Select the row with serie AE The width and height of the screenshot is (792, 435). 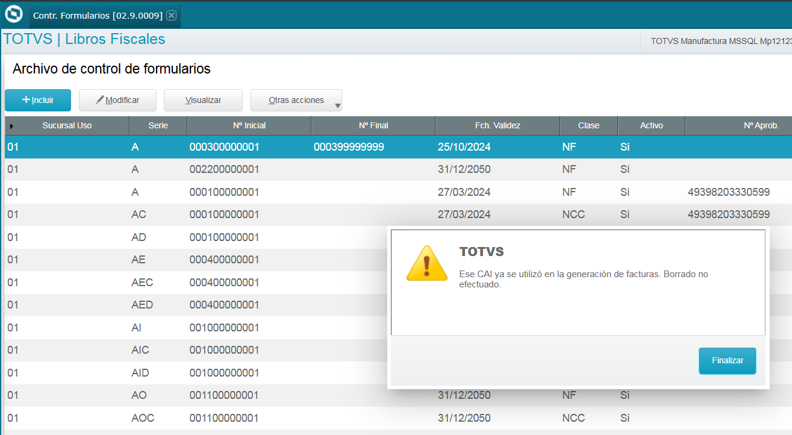click(196, 260)
